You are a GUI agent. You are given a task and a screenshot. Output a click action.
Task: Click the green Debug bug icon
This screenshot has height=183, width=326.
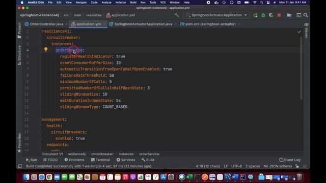tap(263, 15)
